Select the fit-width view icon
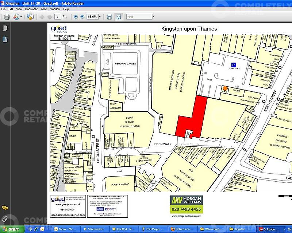Viewport: 292px width, 233px height. click(109, 16)
